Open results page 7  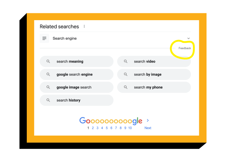[x=116, y=128]
